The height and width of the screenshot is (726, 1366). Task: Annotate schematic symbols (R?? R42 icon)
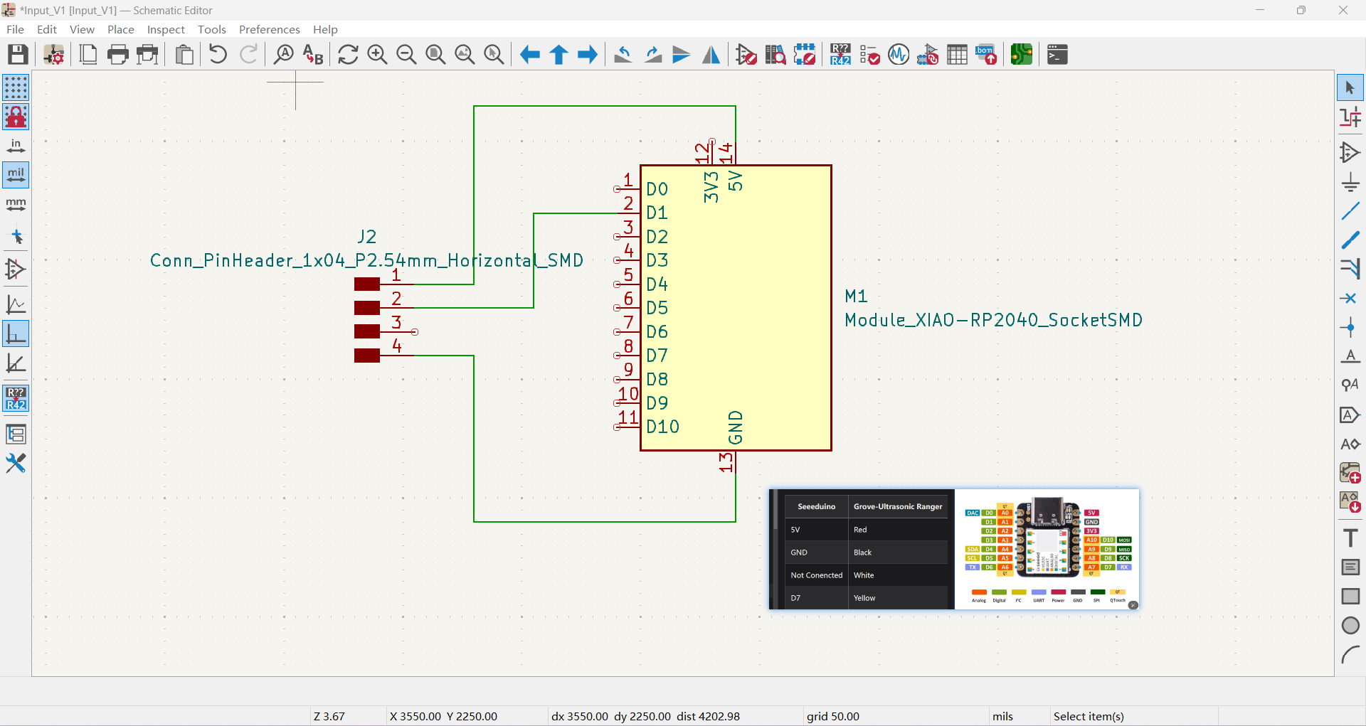coord(840,55)
